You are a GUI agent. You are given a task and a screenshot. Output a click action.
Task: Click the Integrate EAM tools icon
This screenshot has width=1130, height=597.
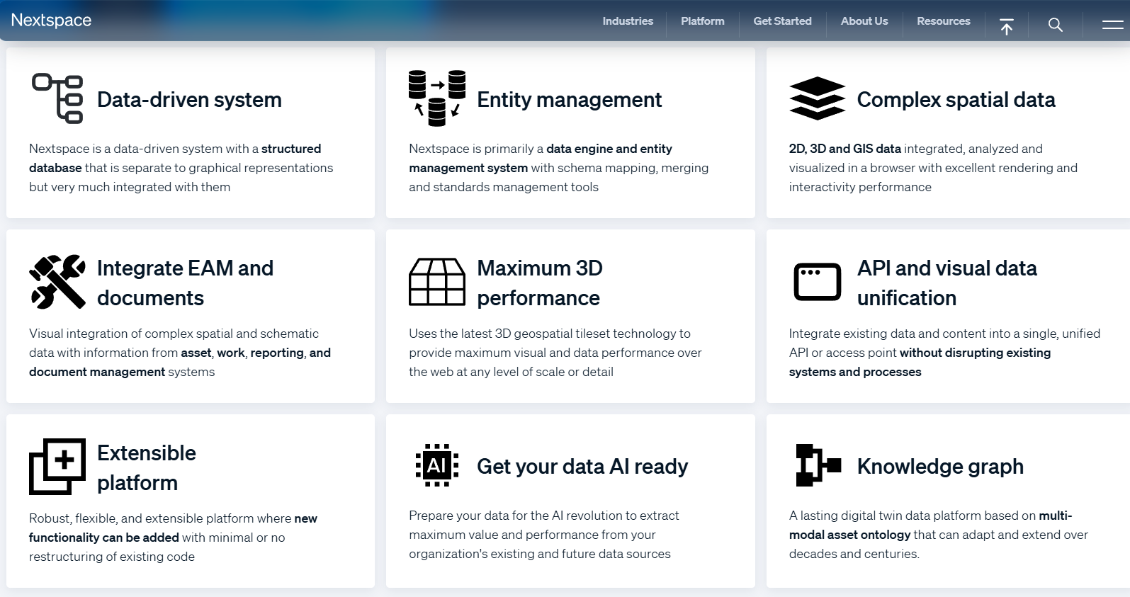pos(57,282)
